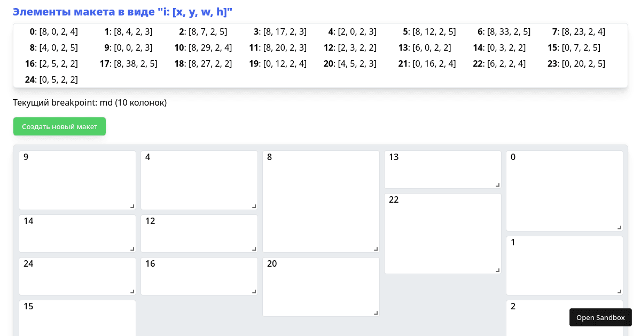The image size is (641, 336).
Task: Click resize handle of grid item 12
Action: point(254,249)
